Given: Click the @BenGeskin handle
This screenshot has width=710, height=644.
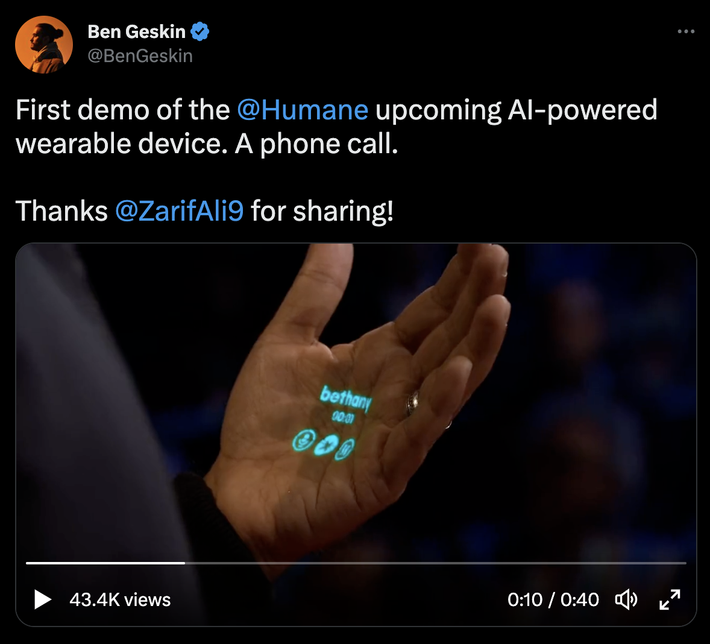Looking at the screenshot, I should click(140, 56).
